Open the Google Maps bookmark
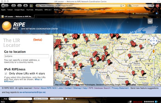The width and height of the screenshot is (161, 103). 20,10
